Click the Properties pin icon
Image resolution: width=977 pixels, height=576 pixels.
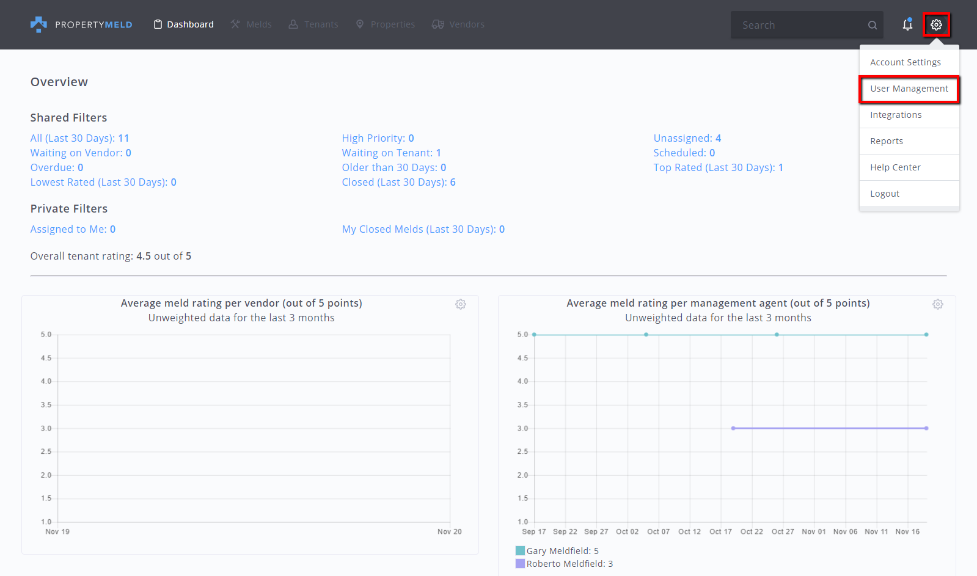360,24
